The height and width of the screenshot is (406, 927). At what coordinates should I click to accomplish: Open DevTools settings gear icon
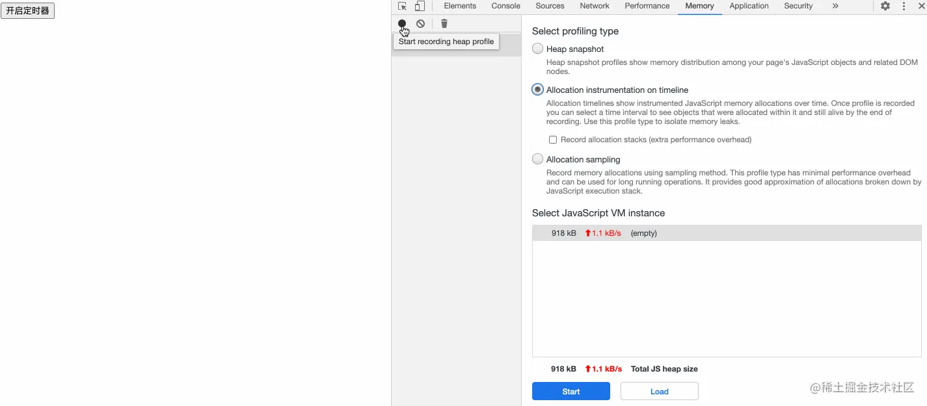885,6
